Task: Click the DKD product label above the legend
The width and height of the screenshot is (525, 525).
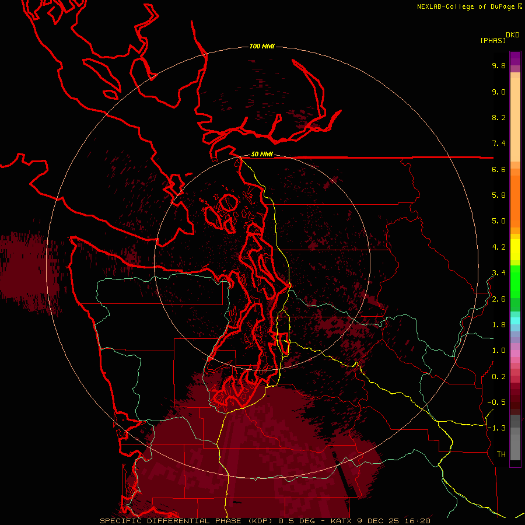Action: pos(513,35)
